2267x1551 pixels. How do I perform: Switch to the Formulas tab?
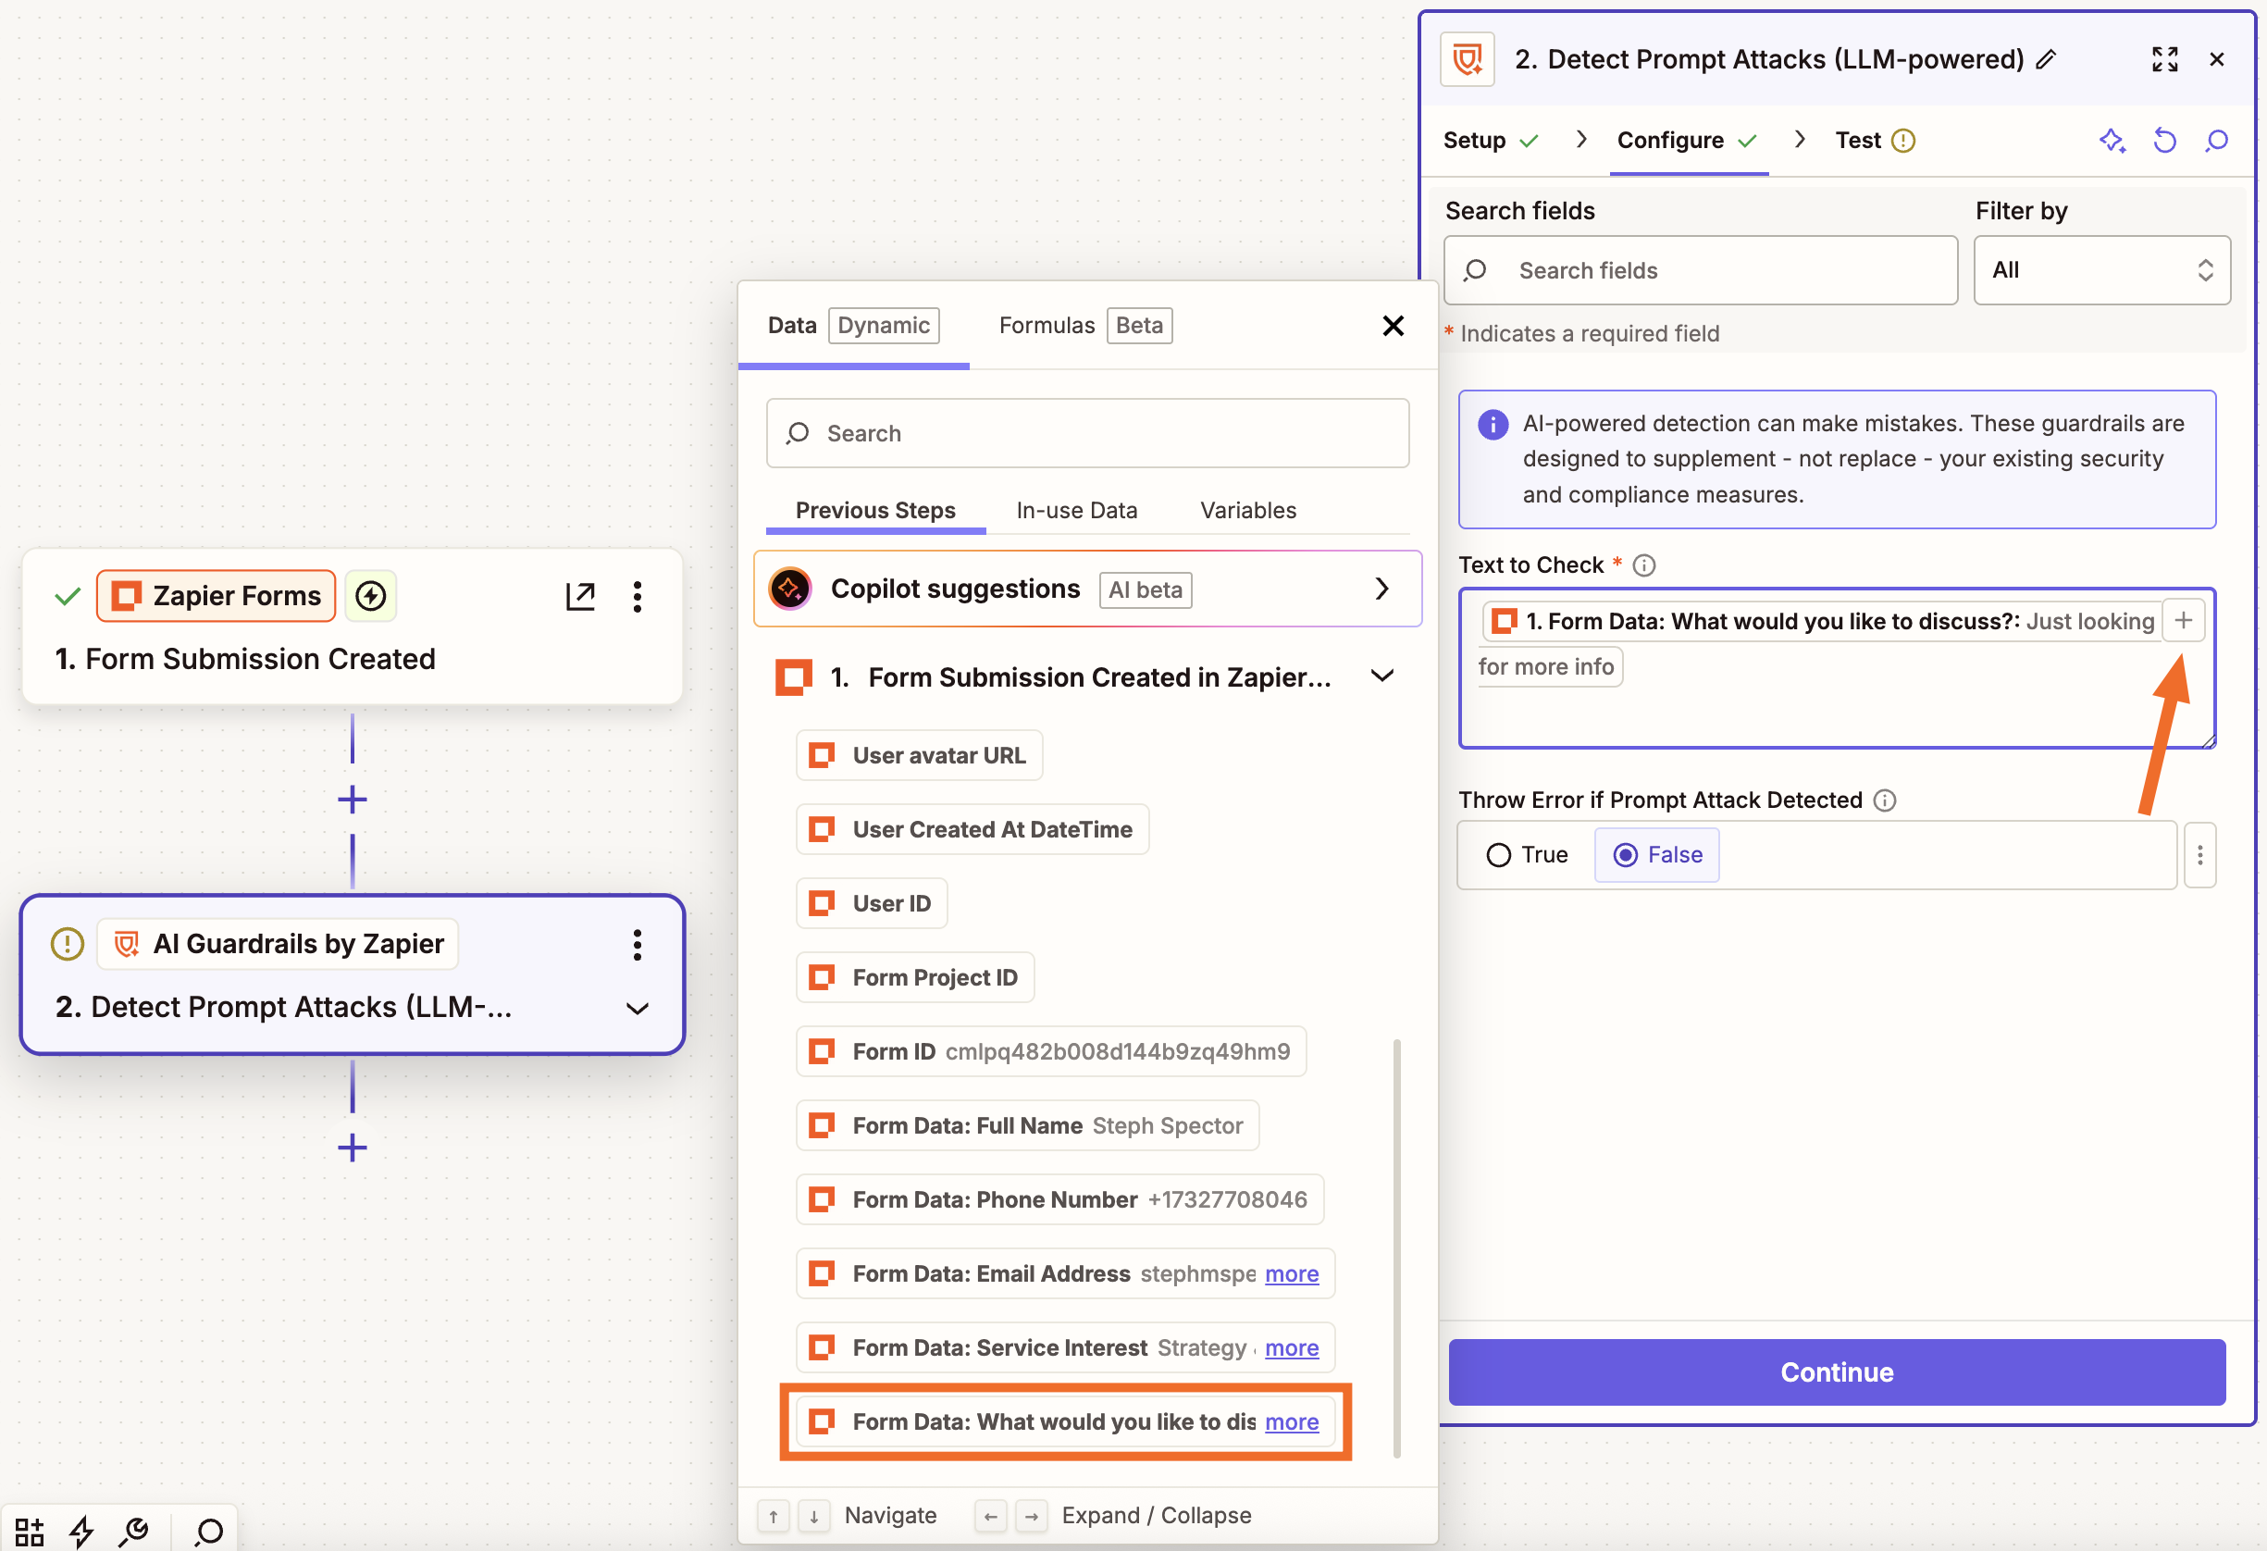point(1046,325)
